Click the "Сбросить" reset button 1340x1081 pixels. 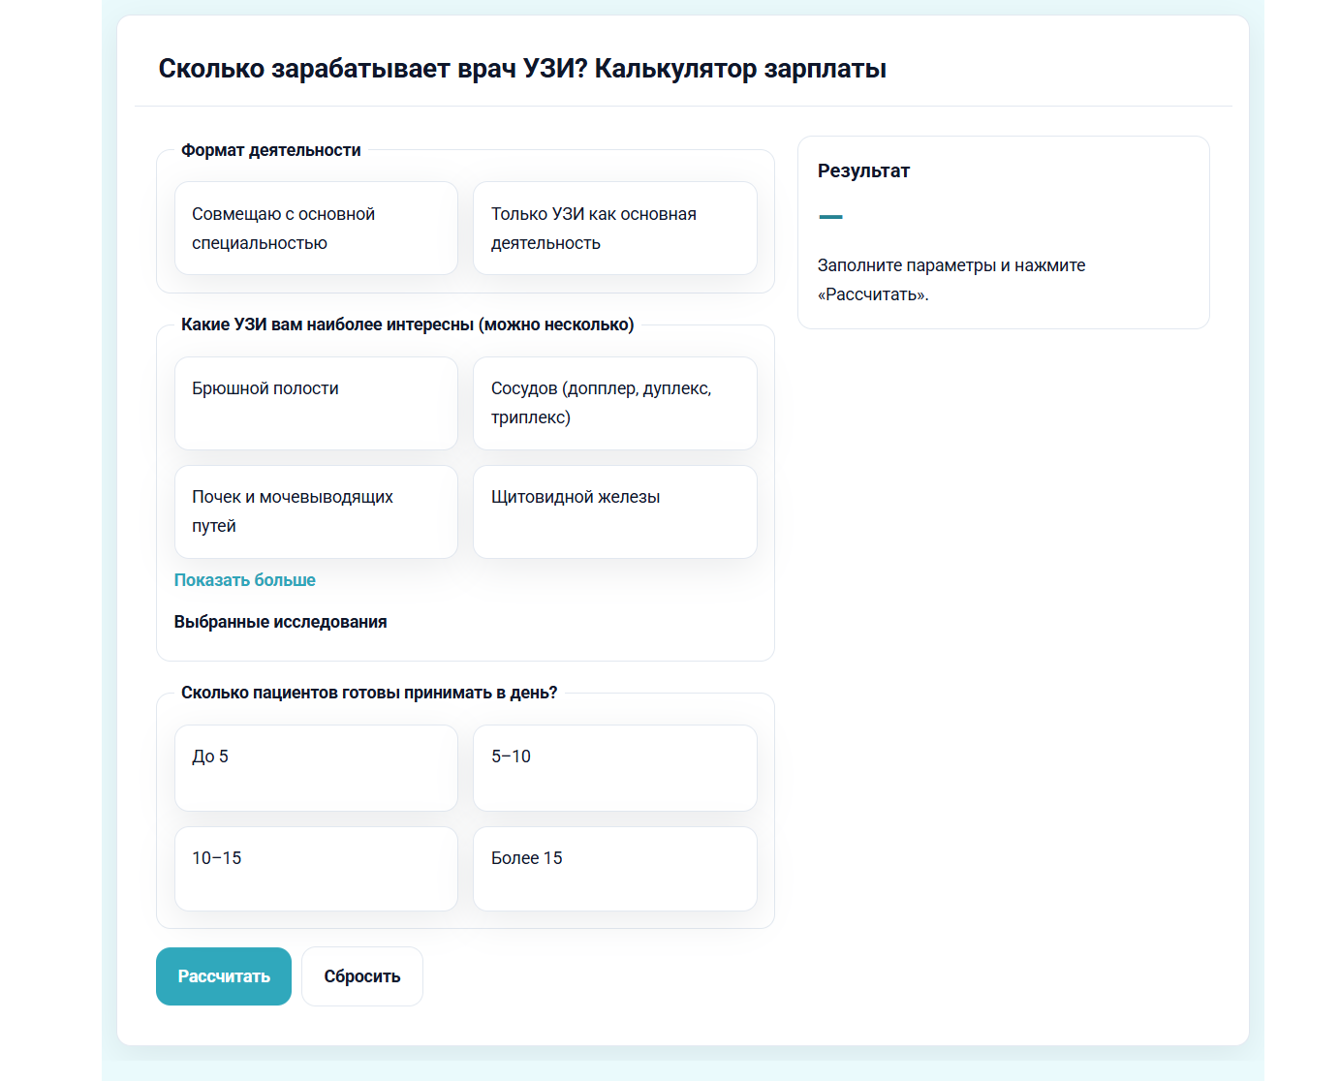[x=361, y=976]
